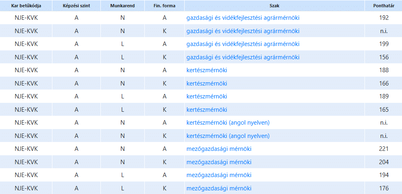Sort by the 'Ponthatár' column header
The image size is (402, 194).
pos(383,6)
